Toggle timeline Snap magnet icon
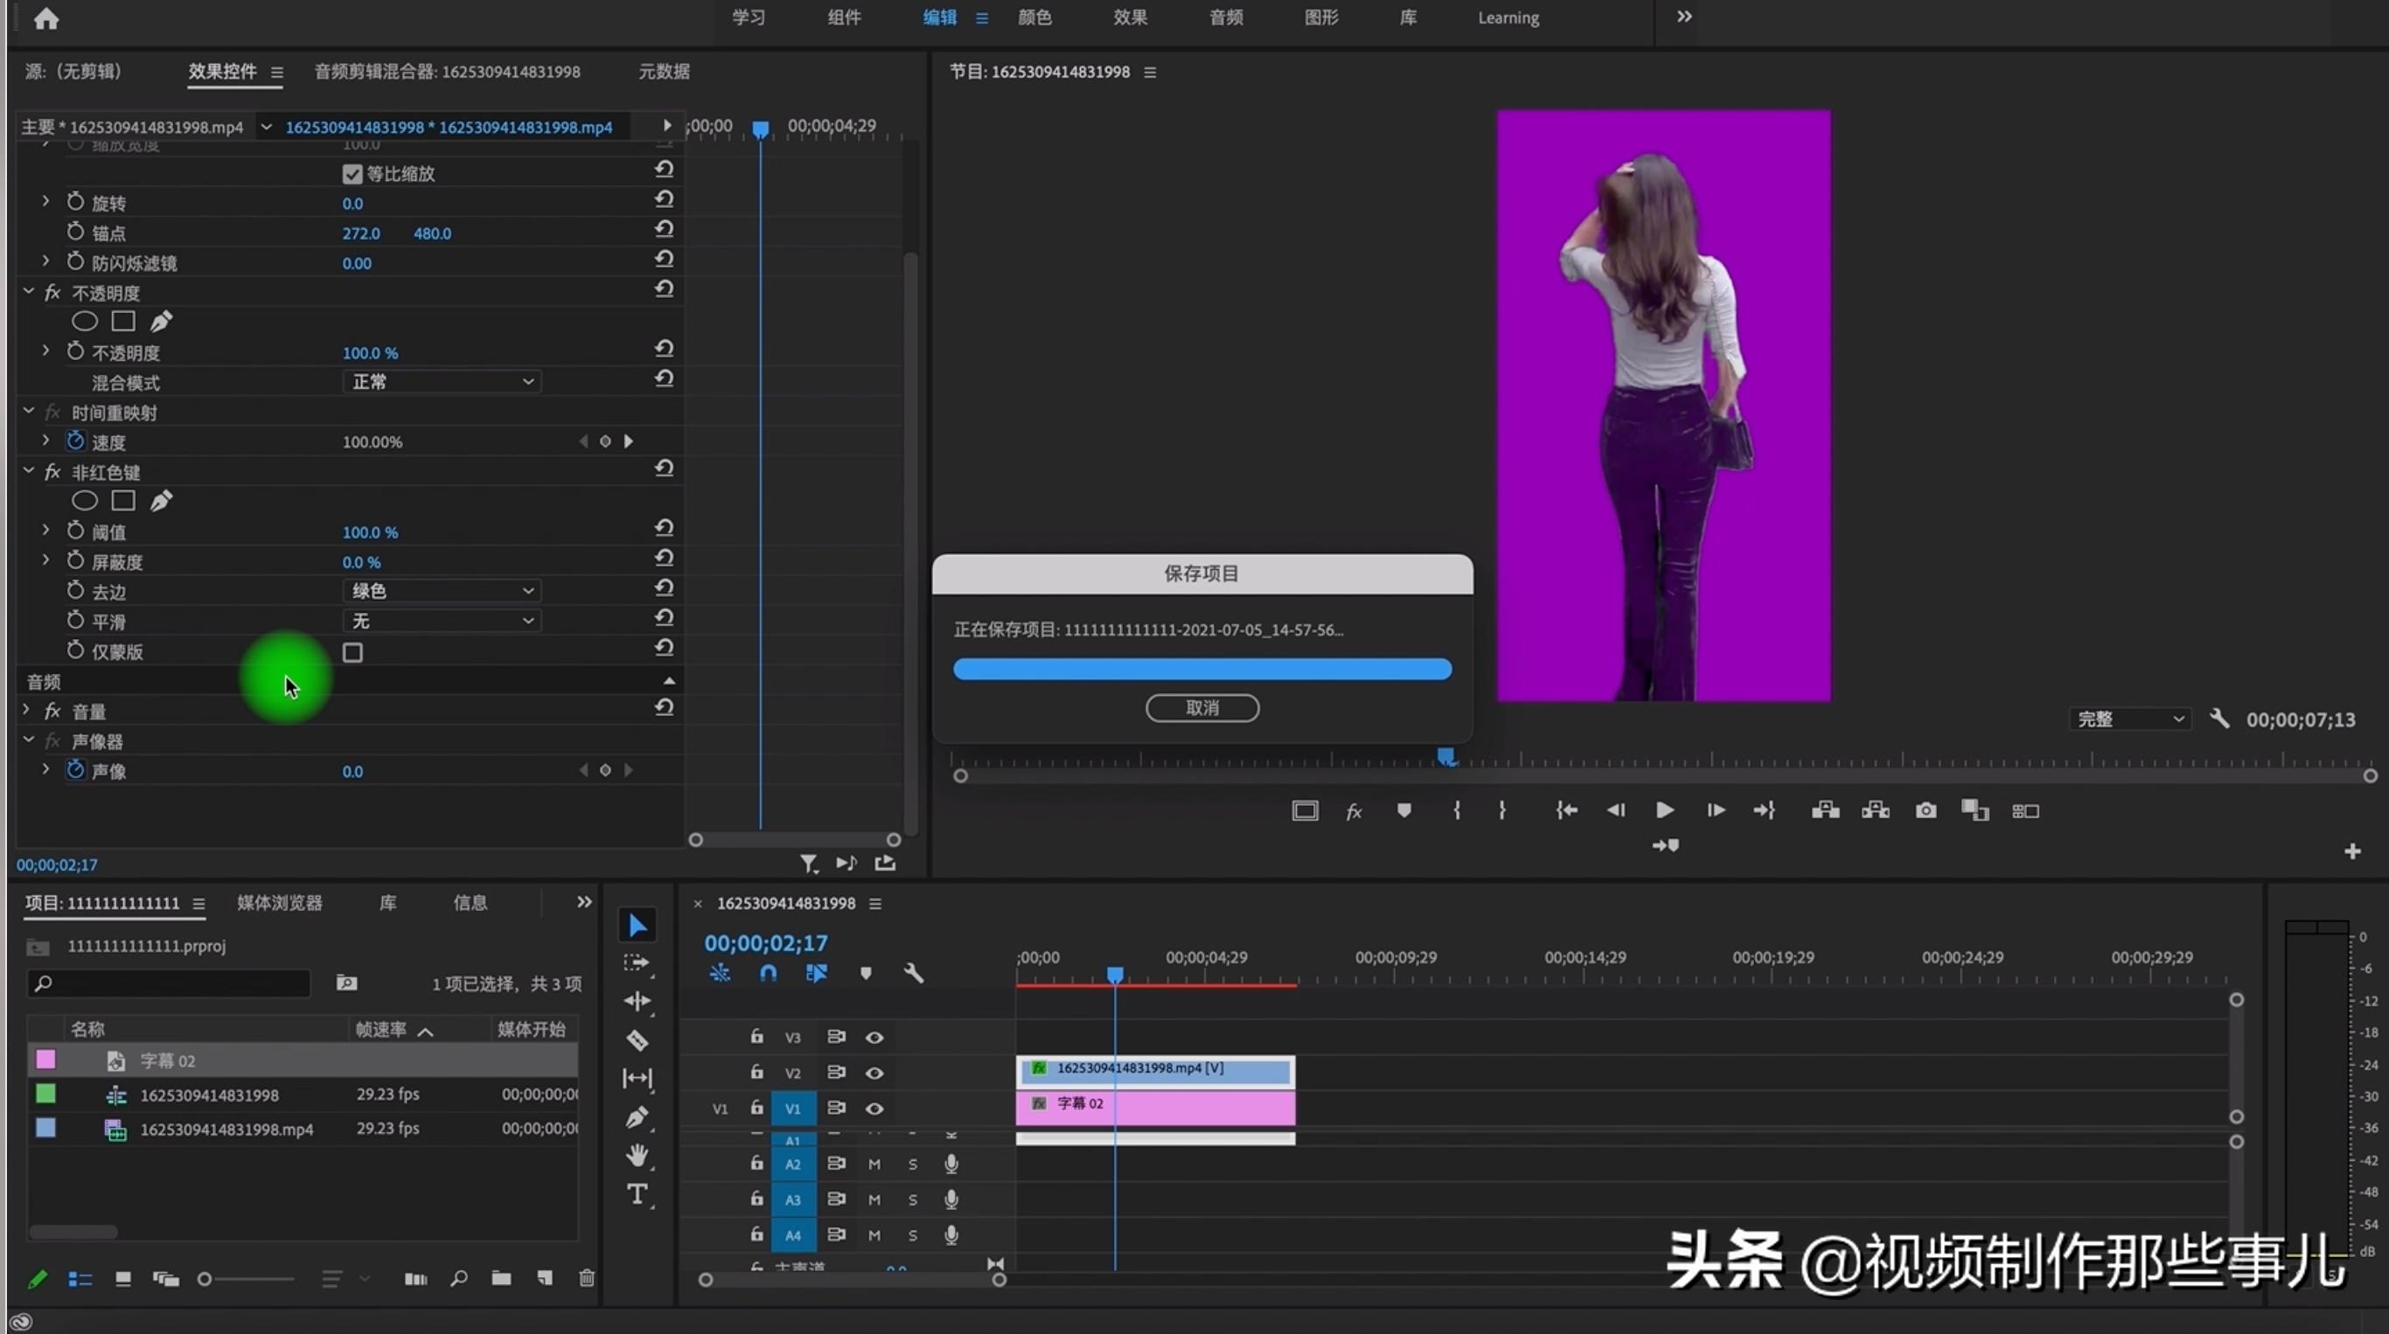The width and height of the screenshot is (2389, 1334). coord(768,972)
